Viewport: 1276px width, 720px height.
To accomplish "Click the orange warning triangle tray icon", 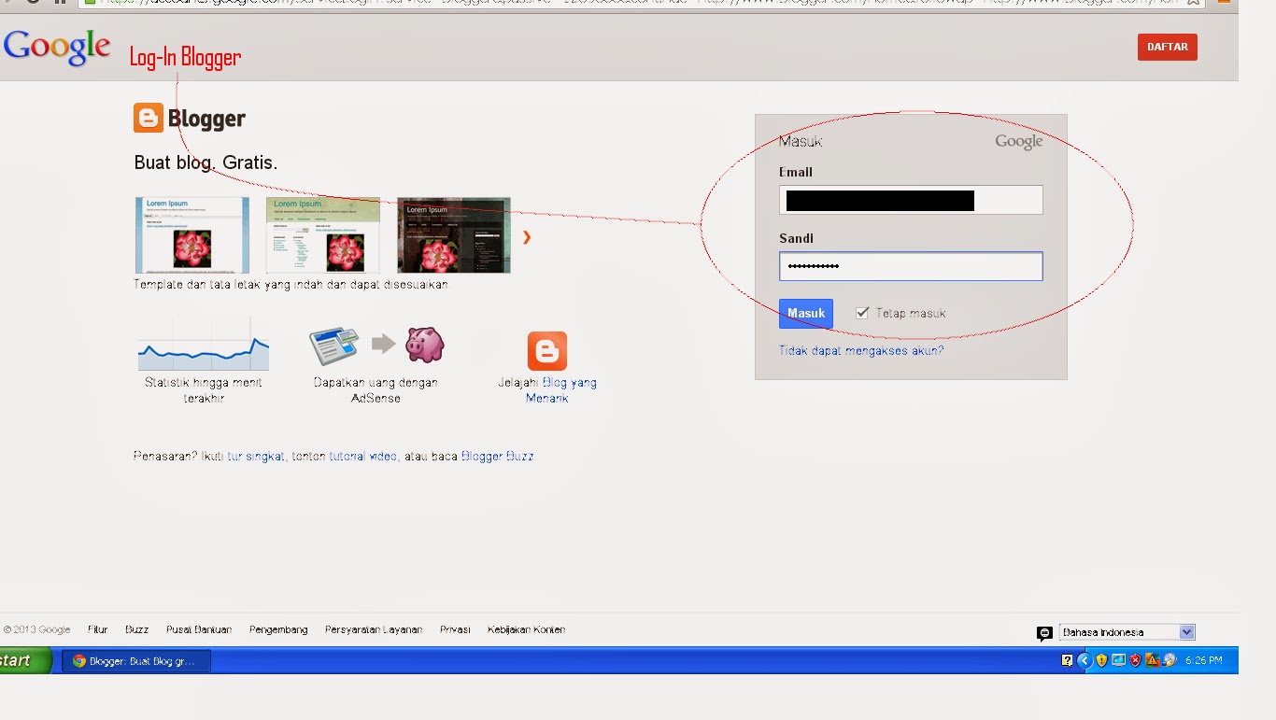I will pyautogui.click(x=1153, y=660).
